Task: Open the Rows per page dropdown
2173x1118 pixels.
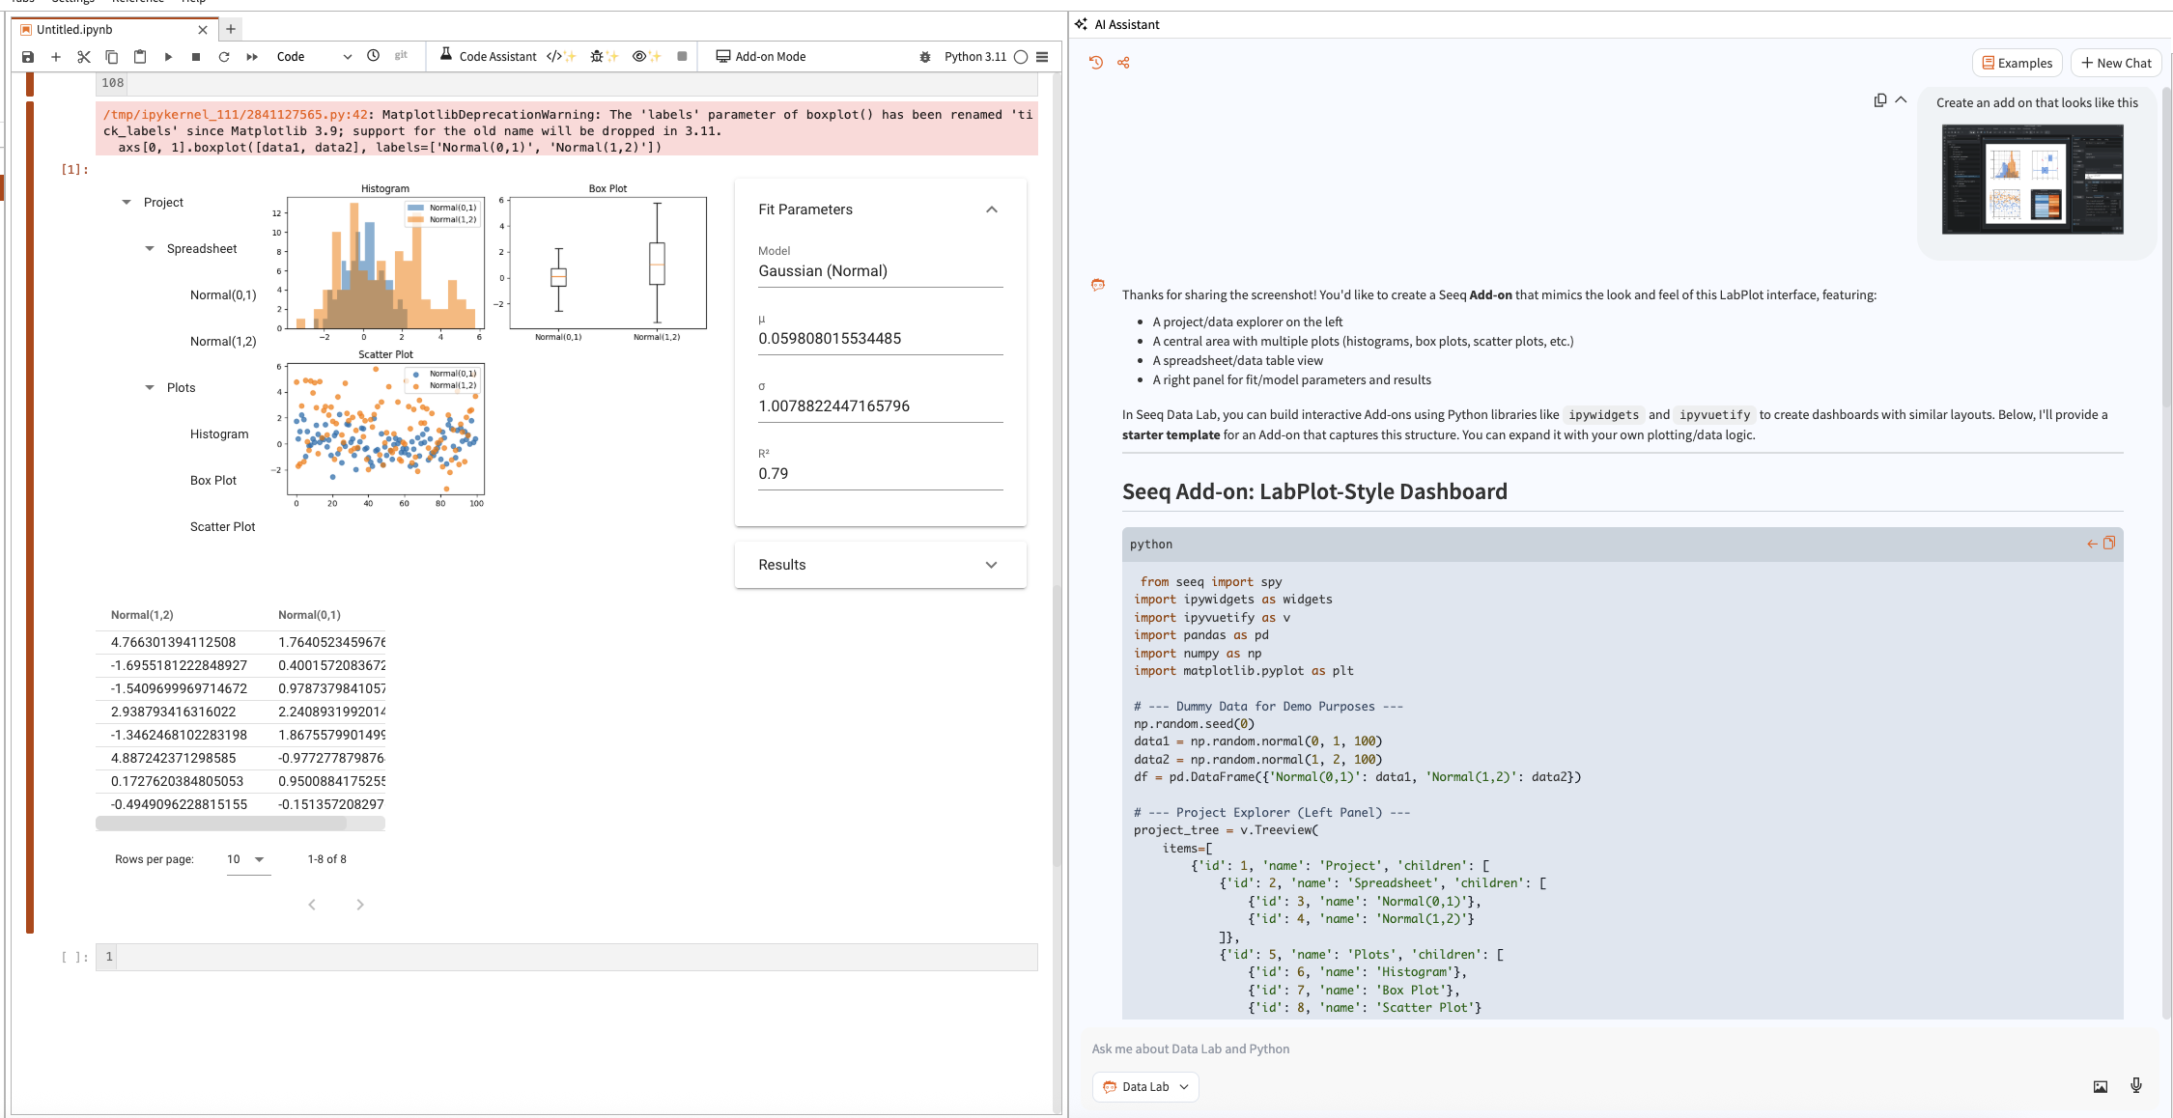Action: tap(248, 859)
